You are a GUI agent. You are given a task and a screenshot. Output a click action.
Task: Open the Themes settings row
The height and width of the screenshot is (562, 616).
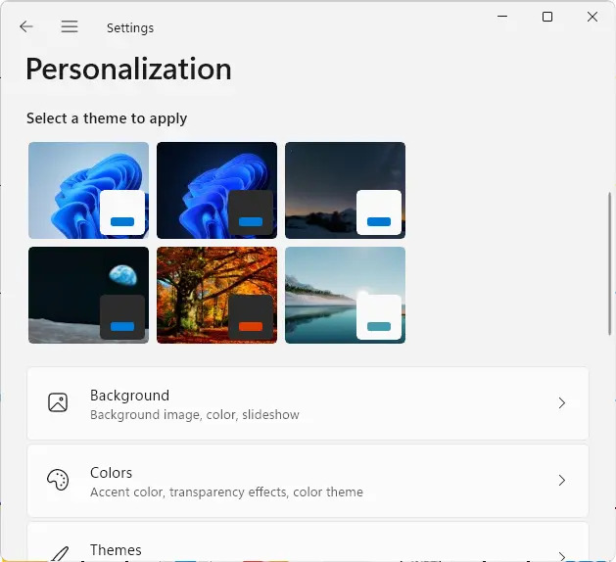[308, 542]
